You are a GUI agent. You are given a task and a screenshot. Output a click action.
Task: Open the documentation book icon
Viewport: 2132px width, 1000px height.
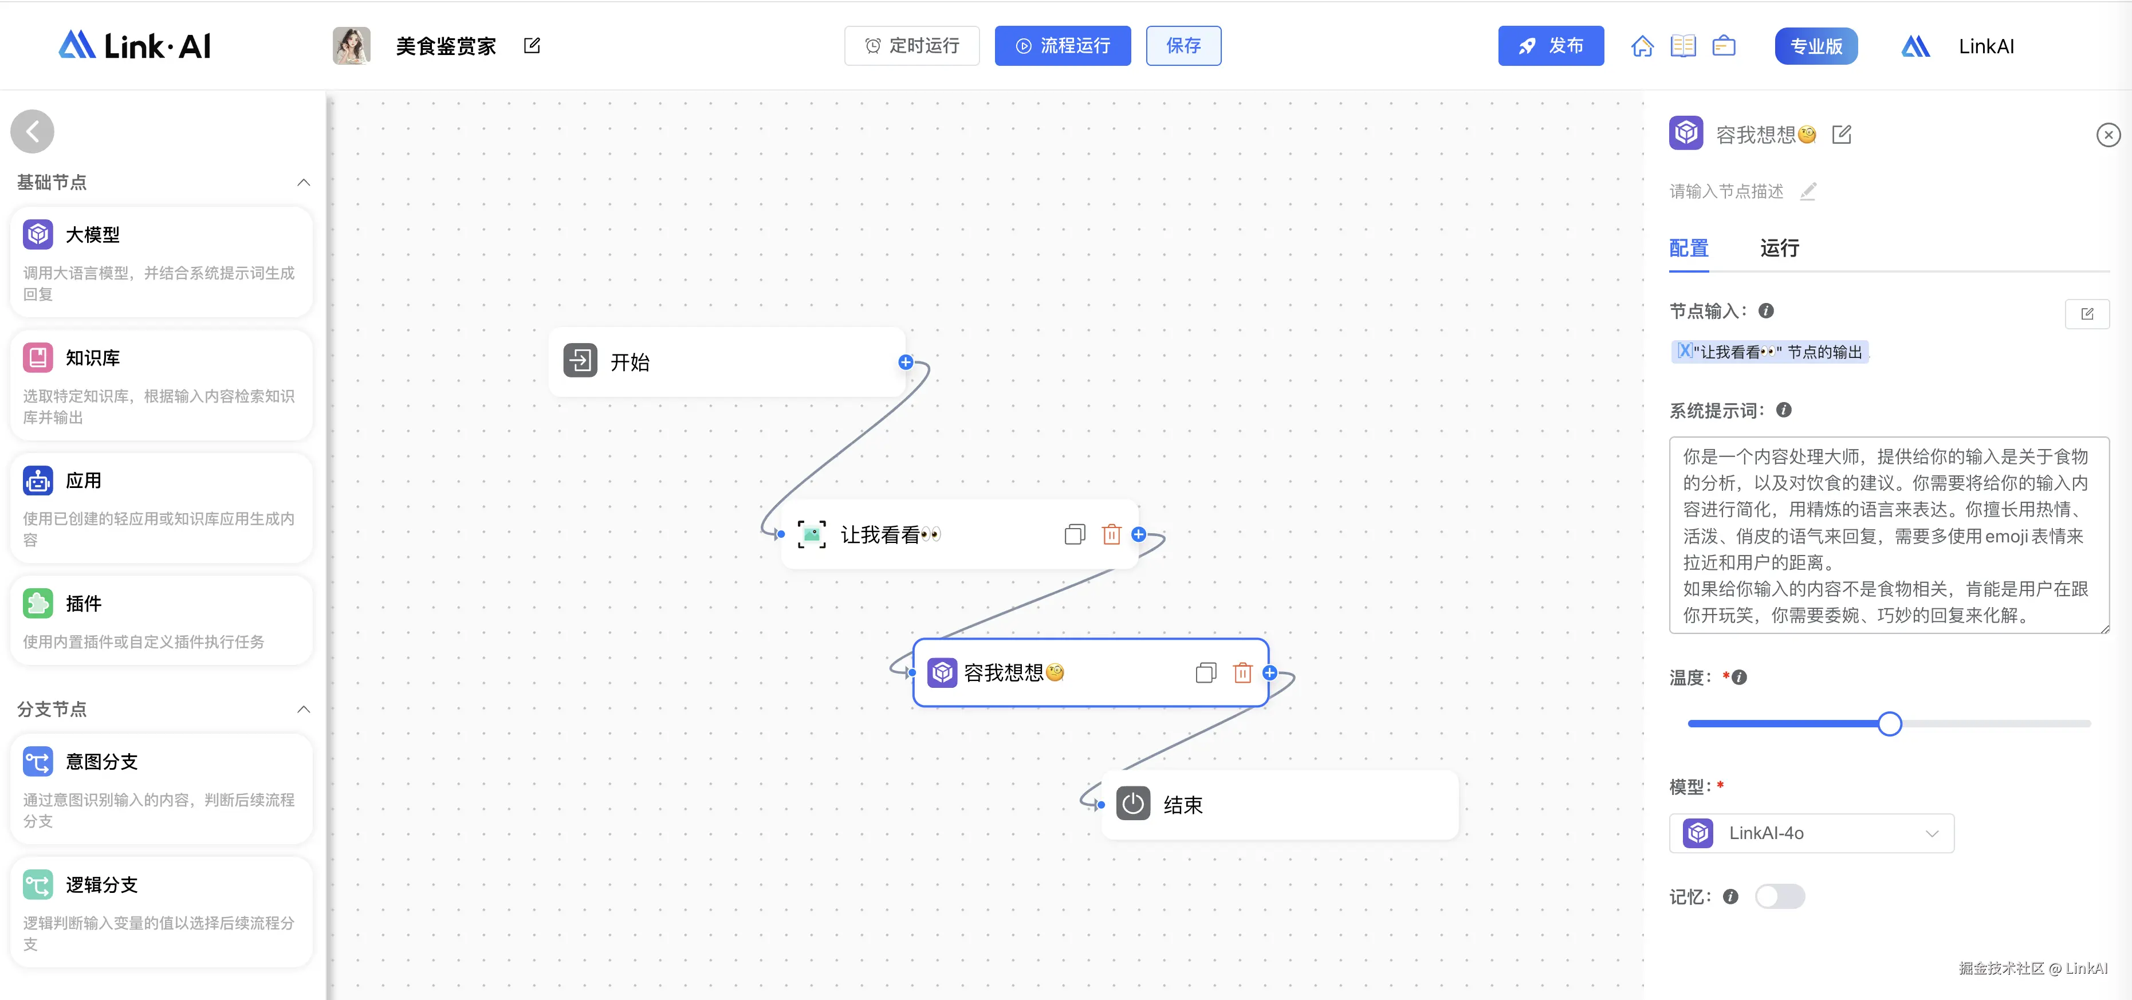(1682, 46)
